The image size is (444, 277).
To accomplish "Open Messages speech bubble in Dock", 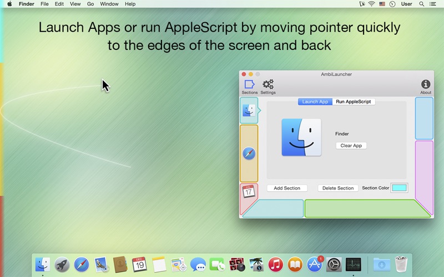I will pyautogui.click(x=198, y=265).
